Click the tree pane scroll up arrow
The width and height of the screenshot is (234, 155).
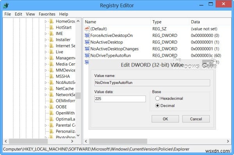(x=78, y=21)
